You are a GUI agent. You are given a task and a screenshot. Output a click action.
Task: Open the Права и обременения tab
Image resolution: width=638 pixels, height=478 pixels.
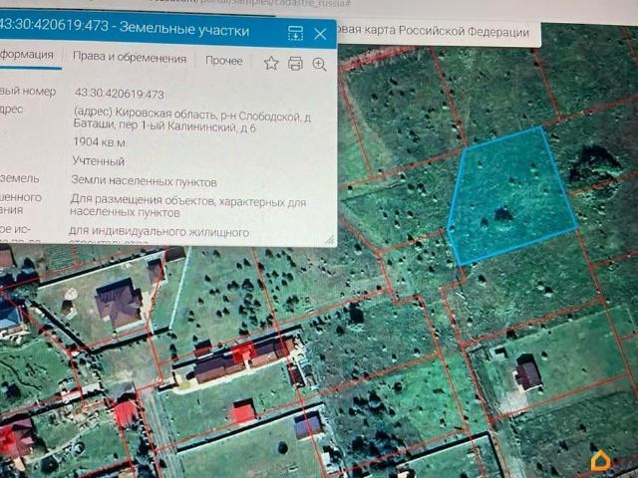(130, 58)
